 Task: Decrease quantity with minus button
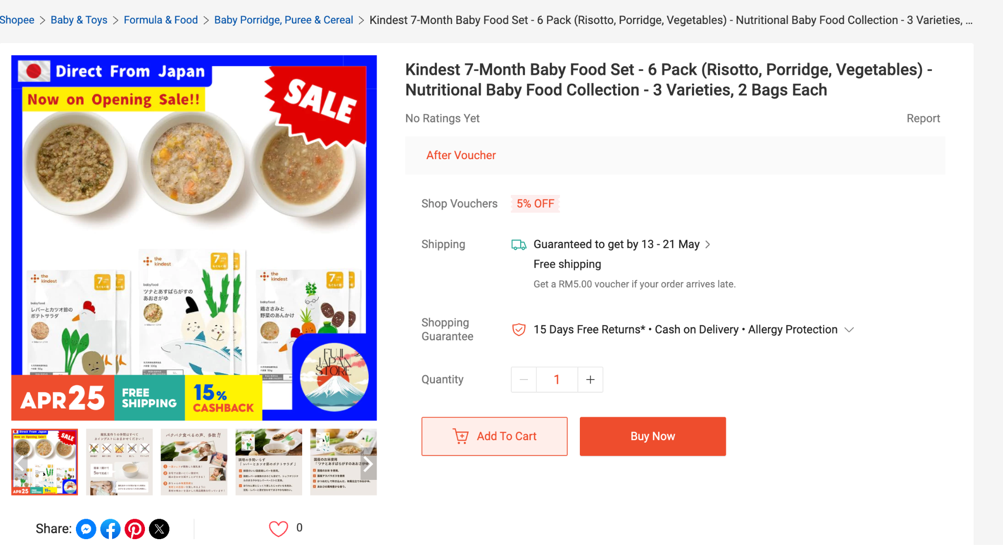pyautogui.click(x=524, y=379)
